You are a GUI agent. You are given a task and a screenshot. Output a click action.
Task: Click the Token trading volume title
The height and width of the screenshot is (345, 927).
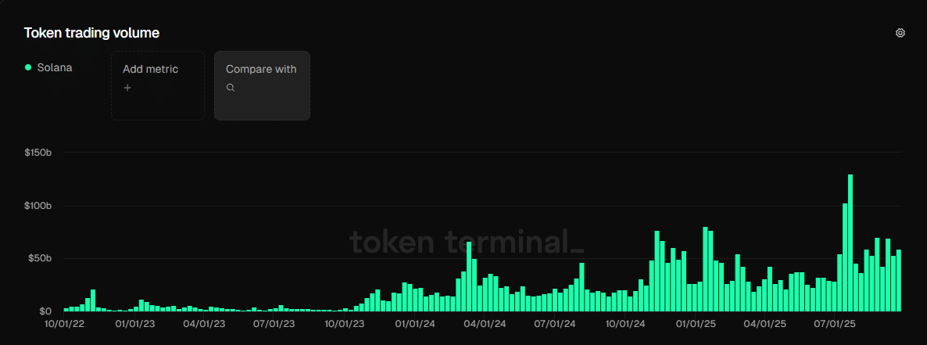click(91, 33)
